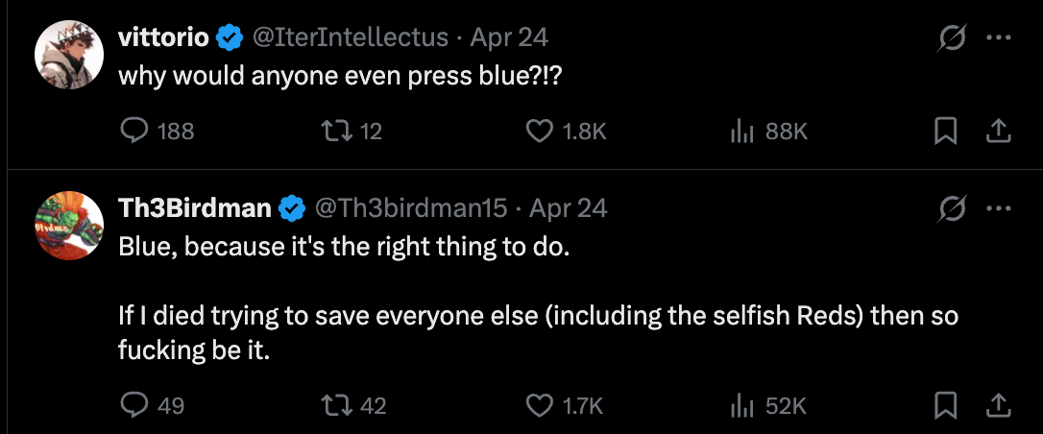Like vittorio's tweet about pressing blue
The width and height of the screenshot is (1043, 434).
tap(539, 132)
